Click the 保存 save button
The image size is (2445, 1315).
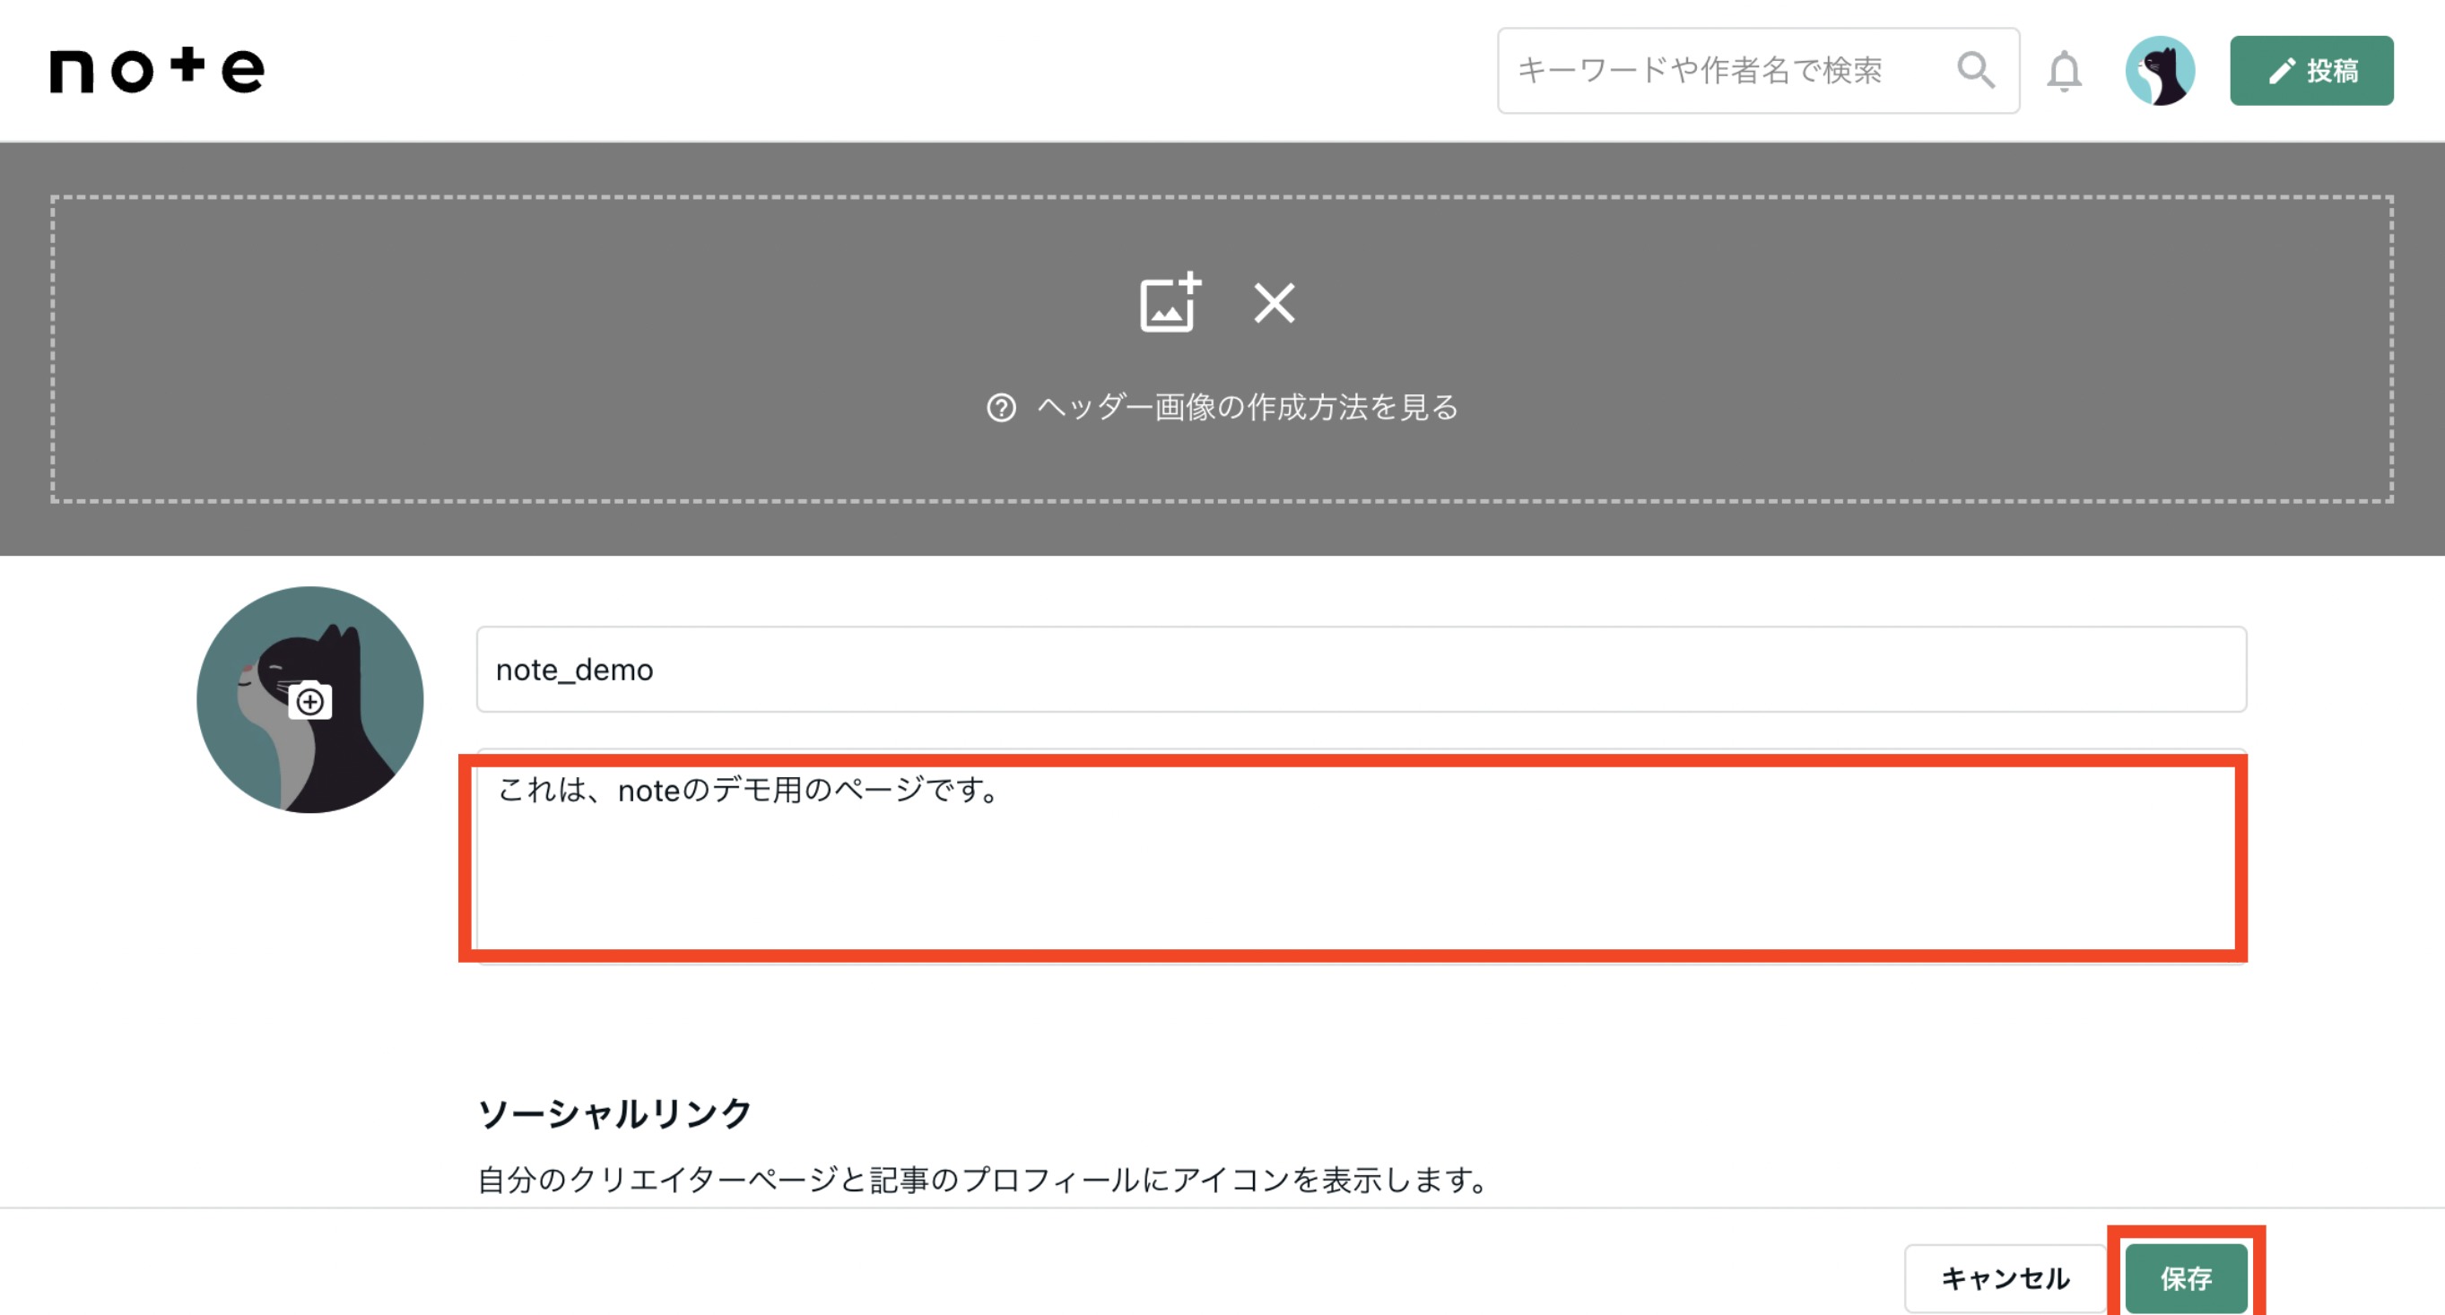2186,1279
